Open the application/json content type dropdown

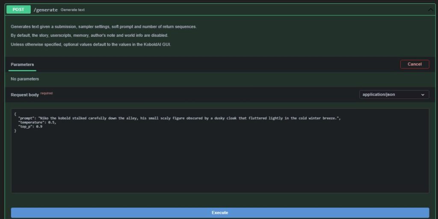pyautogui.click(x=394, y=94)
